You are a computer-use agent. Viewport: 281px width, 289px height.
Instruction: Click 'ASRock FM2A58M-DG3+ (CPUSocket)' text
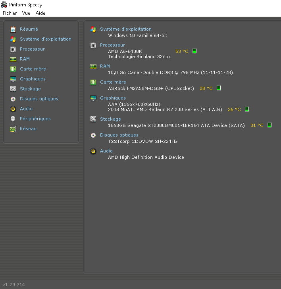151,88
